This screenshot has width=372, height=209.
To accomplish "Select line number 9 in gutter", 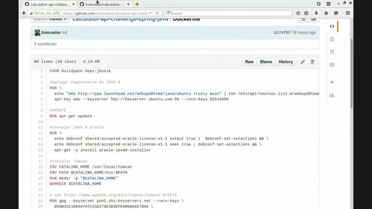I will coord(41,116).
